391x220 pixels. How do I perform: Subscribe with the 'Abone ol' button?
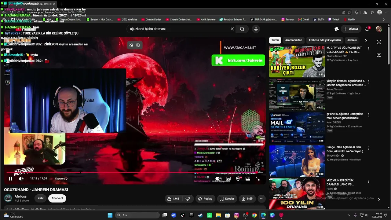click(57, 198)
